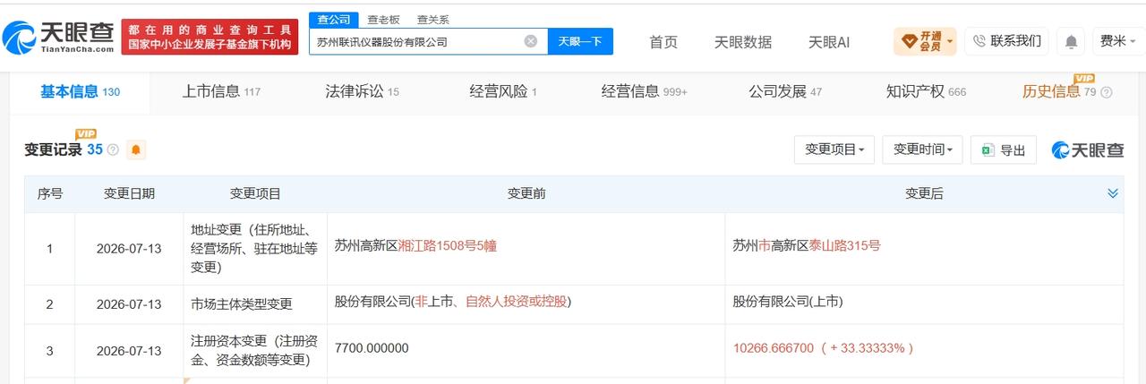The width and height of the screenshot is (1146, 384).
Task: Click 地址变更 item cell
Action: pos(254,249)
